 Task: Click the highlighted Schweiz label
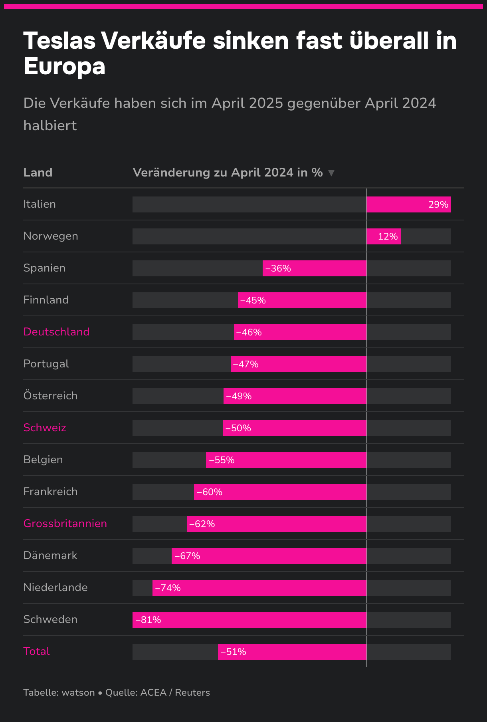point(45,428)
